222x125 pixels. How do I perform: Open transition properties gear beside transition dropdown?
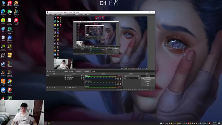coord(139,76)
